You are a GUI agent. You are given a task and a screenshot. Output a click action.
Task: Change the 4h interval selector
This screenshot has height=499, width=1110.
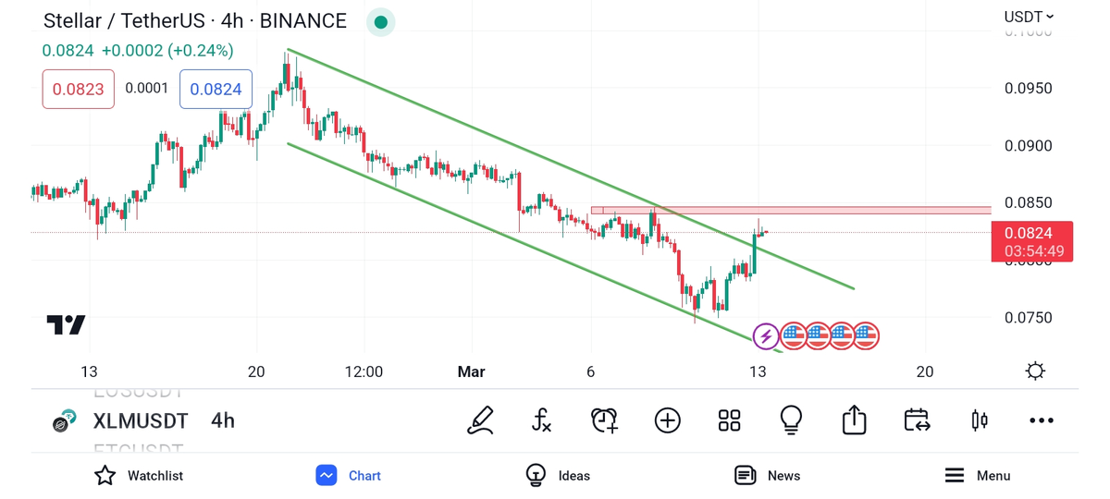[223, 421]
